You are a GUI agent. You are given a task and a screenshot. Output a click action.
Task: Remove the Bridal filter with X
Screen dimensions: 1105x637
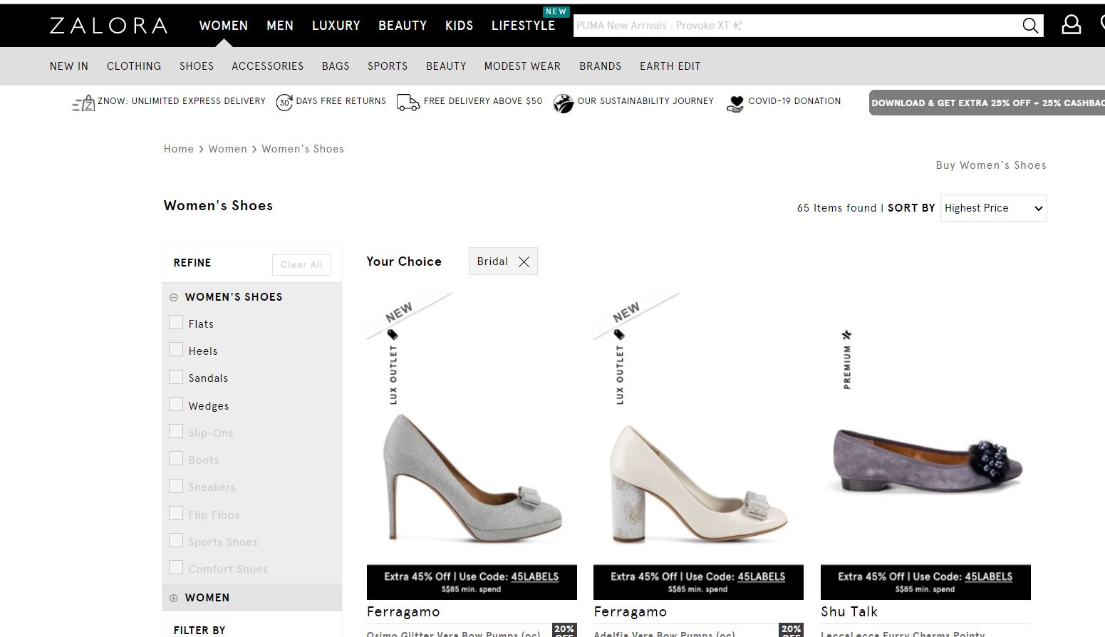pyautogui.click(x=524, y=261)
